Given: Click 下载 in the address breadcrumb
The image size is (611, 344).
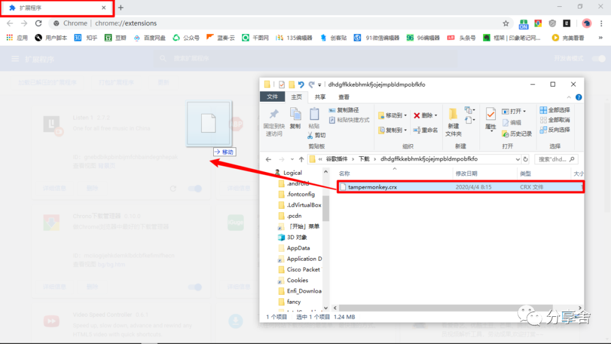Looking at the screenshot, I should (364, 159).
